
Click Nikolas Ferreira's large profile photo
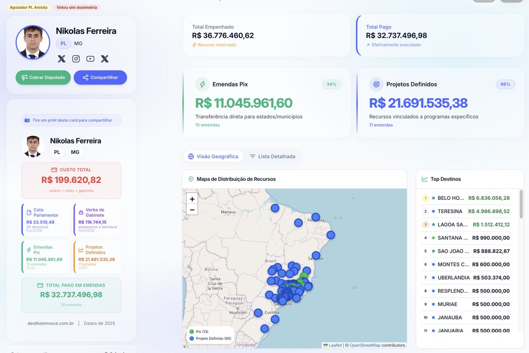click(33, 42)
